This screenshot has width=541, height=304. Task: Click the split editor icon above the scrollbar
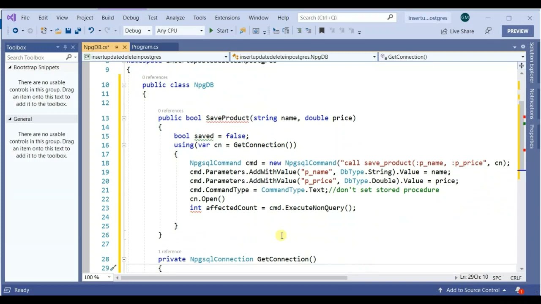coord(522,65)
